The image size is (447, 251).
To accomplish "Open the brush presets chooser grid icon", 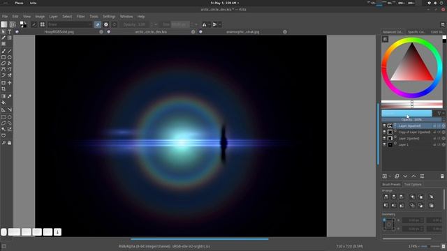I will tap(42, 24).
